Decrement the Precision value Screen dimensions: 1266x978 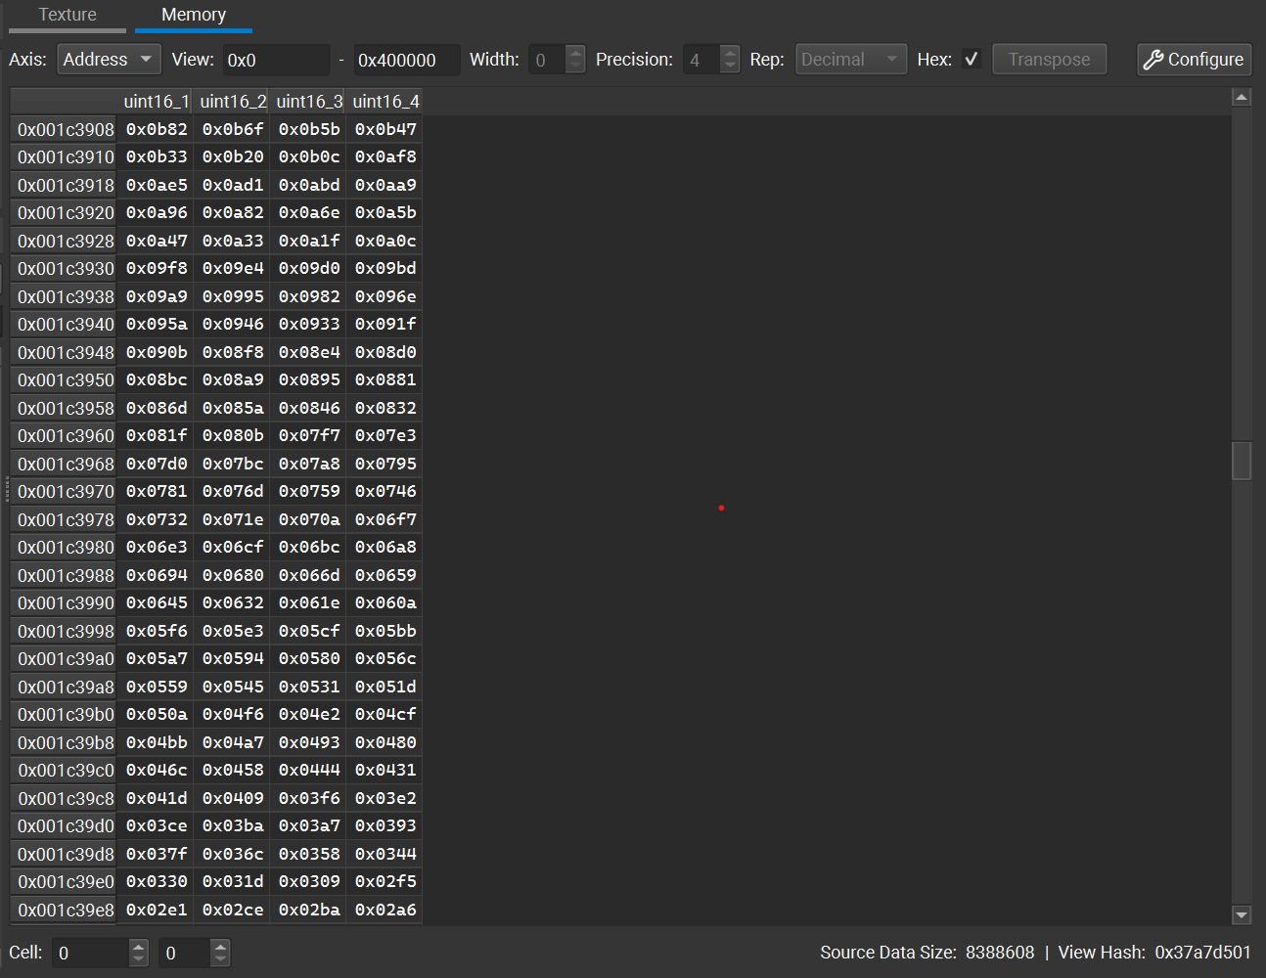(730, 66)
